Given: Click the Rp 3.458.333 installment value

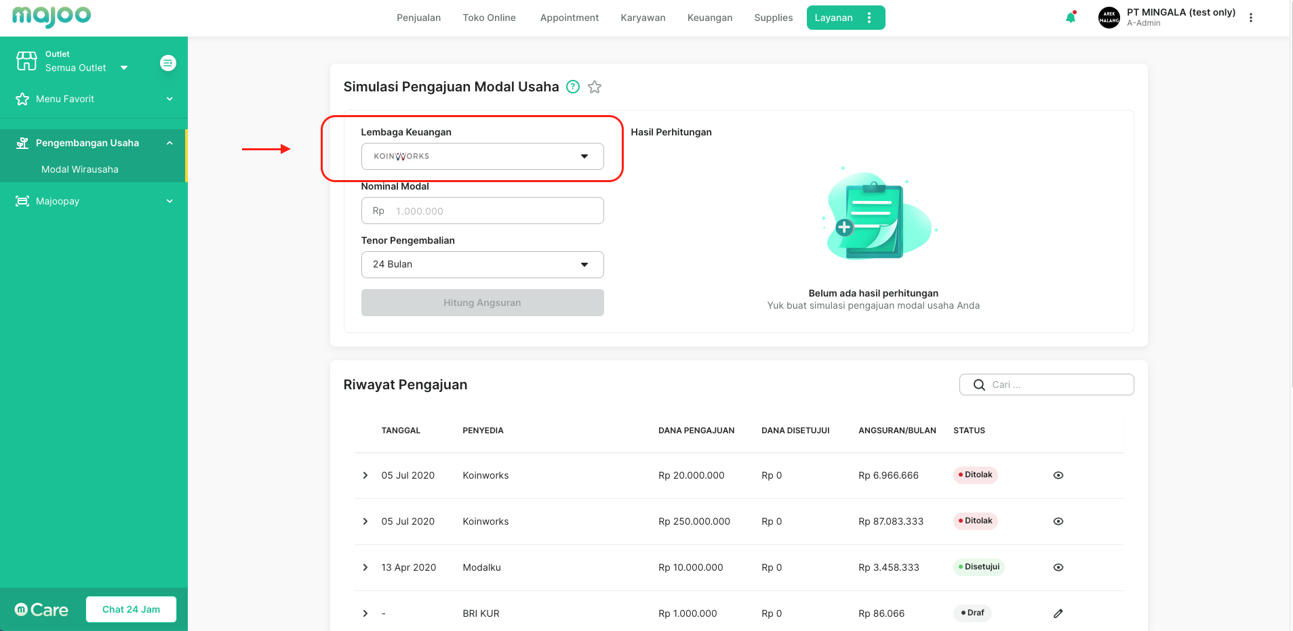Looking at the screenshot, I should tap(889, 567).
